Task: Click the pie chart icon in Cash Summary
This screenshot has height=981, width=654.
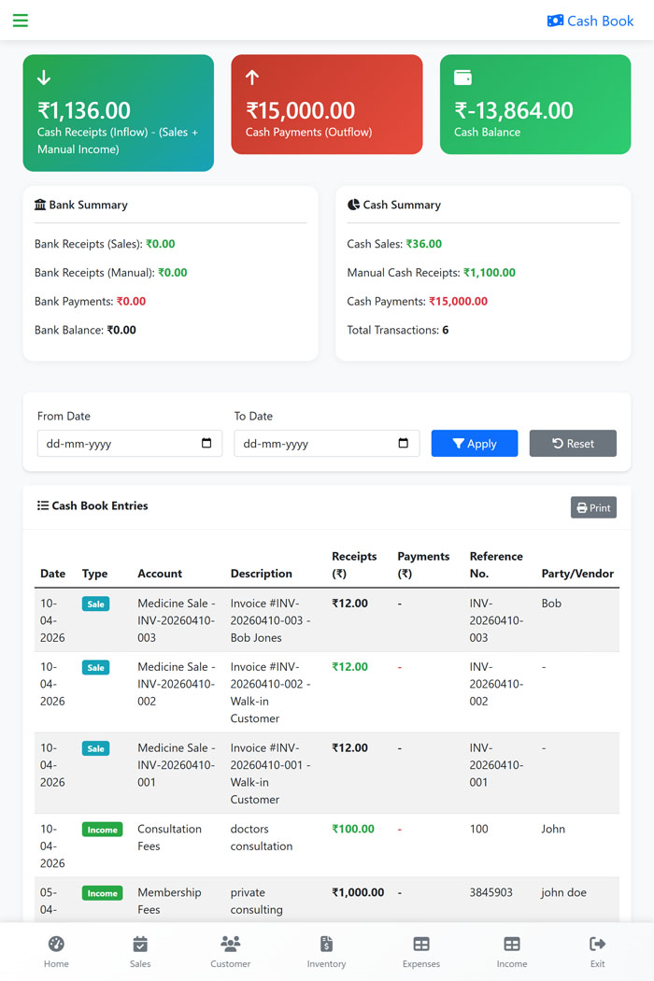Action: [353, 205]
